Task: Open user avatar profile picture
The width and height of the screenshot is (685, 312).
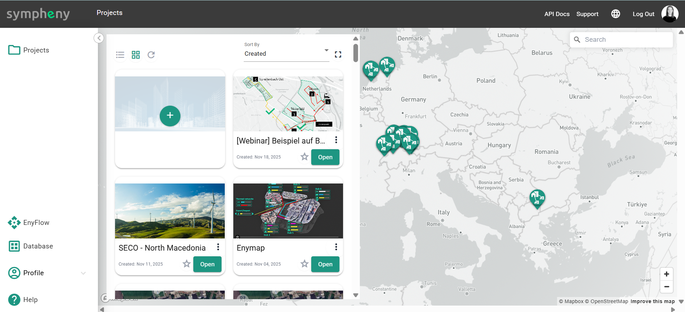Action: tap(670, 14)
